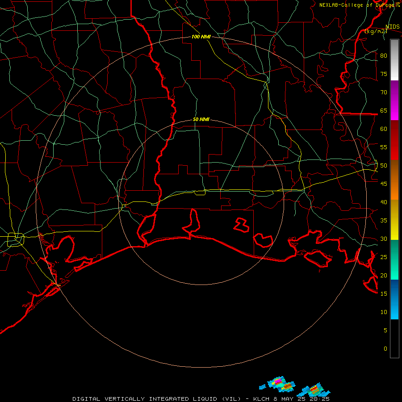Image resolution: width=402 pixels, height=402 pixels.
Task: Click the 50 NMI range ring label
Action: [x=201, y=119]
